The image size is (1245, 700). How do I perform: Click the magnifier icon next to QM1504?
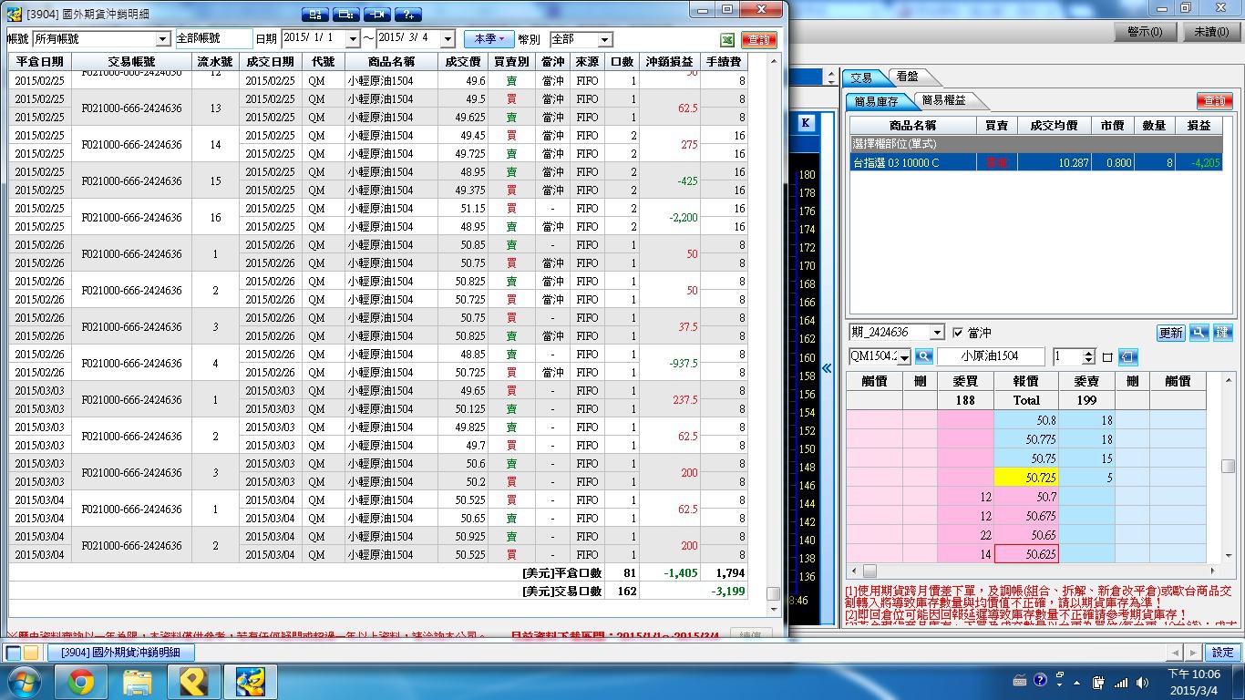(x=924, y=357)
